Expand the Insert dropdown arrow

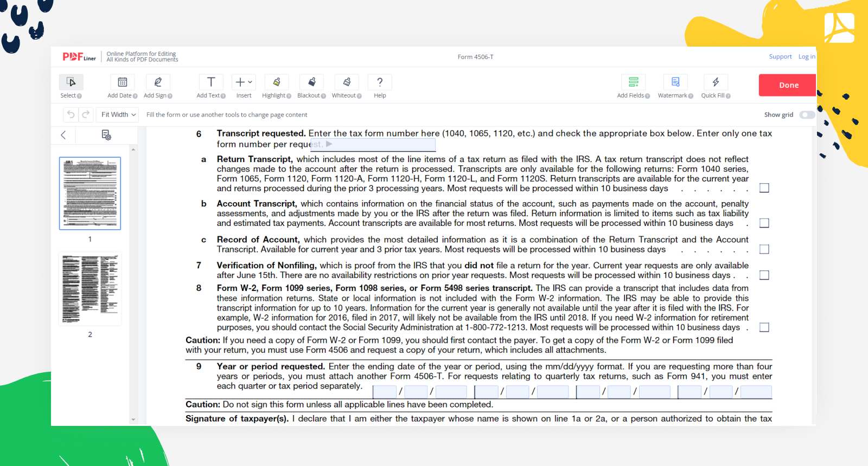tap(250, 82)
